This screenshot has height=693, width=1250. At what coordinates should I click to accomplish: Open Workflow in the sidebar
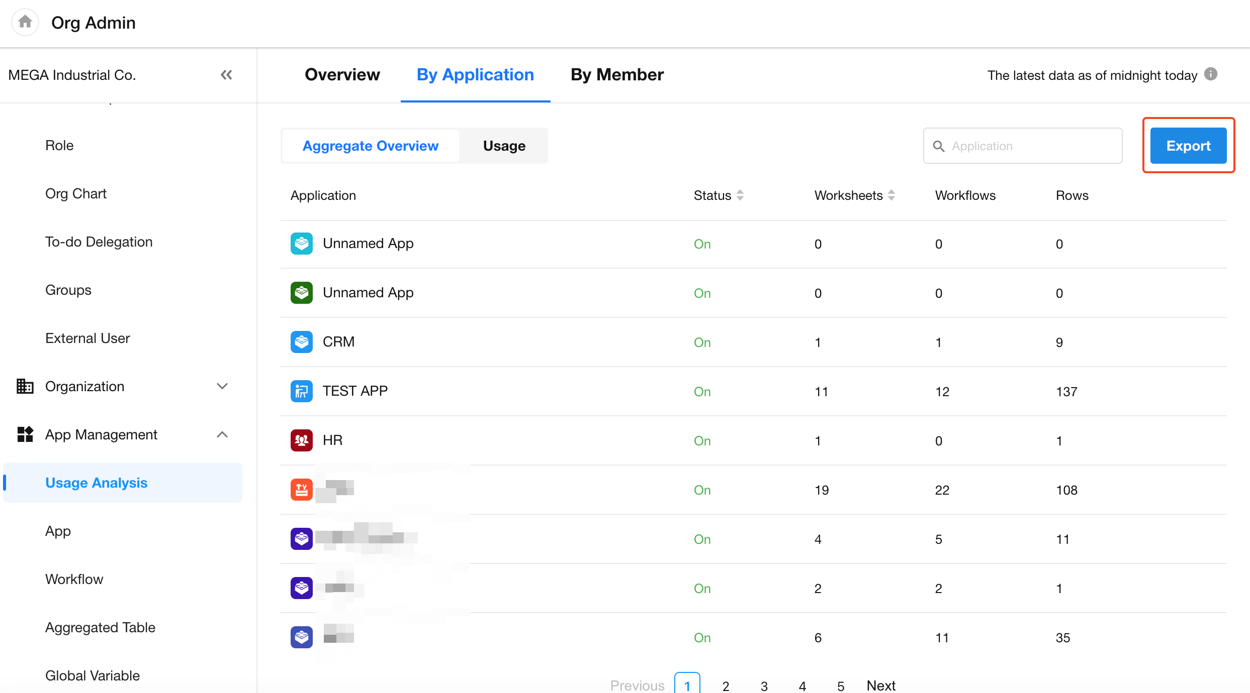(x=74, y=579)
